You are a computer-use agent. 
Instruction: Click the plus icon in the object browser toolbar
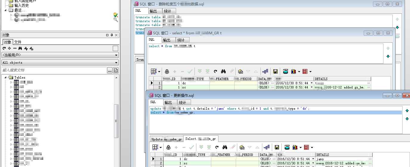(10, 48)
